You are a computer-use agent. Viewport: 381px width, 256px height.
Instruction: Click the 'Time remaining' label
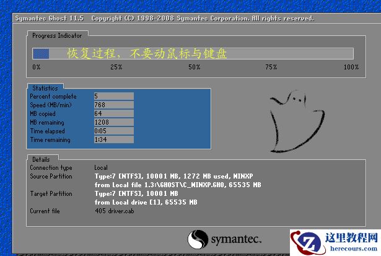pos(50,140)
